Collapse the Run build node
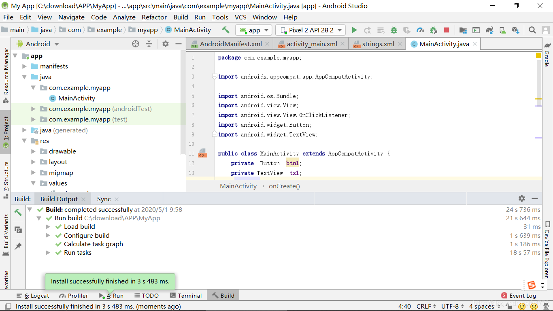This screenshot has height=311, width=553. pos(39,218)
